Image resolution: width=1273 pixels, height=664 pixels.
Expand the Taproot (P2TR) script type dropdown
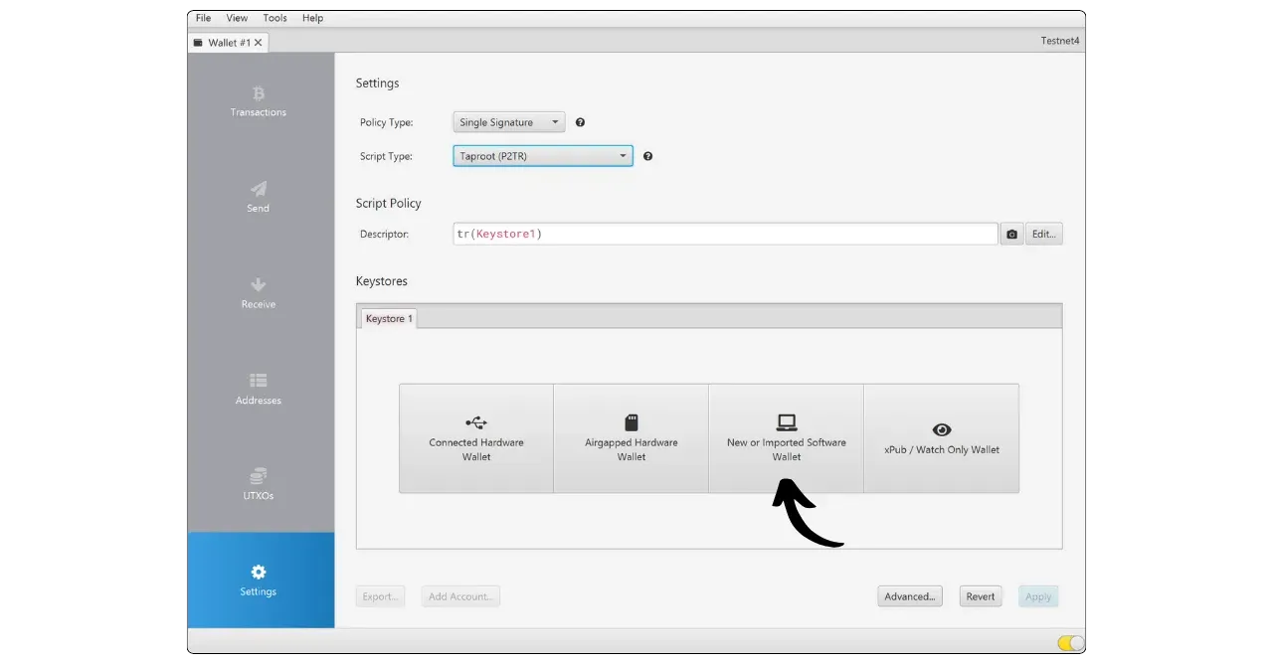click(x=542, y=157)
